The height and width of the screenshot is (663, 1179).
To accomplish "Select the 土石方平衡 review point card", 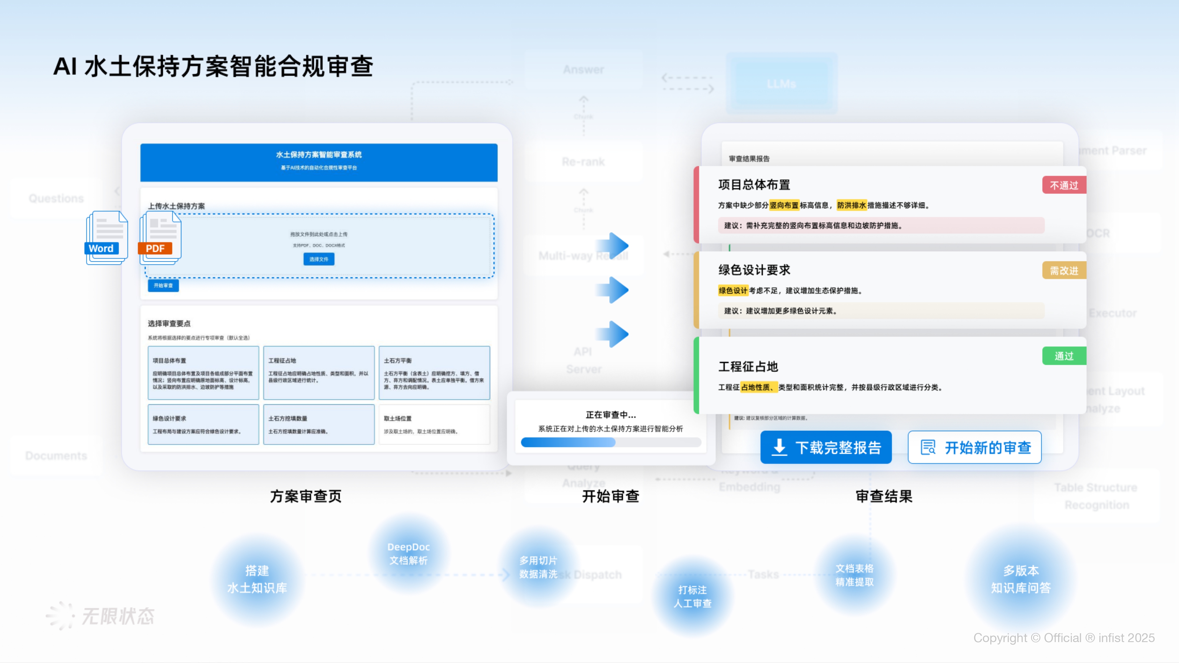I will [434, 372].
